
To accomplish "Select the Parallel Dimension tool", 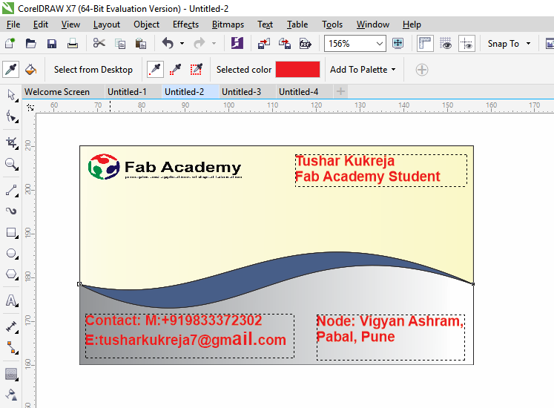I will point(12,326).
